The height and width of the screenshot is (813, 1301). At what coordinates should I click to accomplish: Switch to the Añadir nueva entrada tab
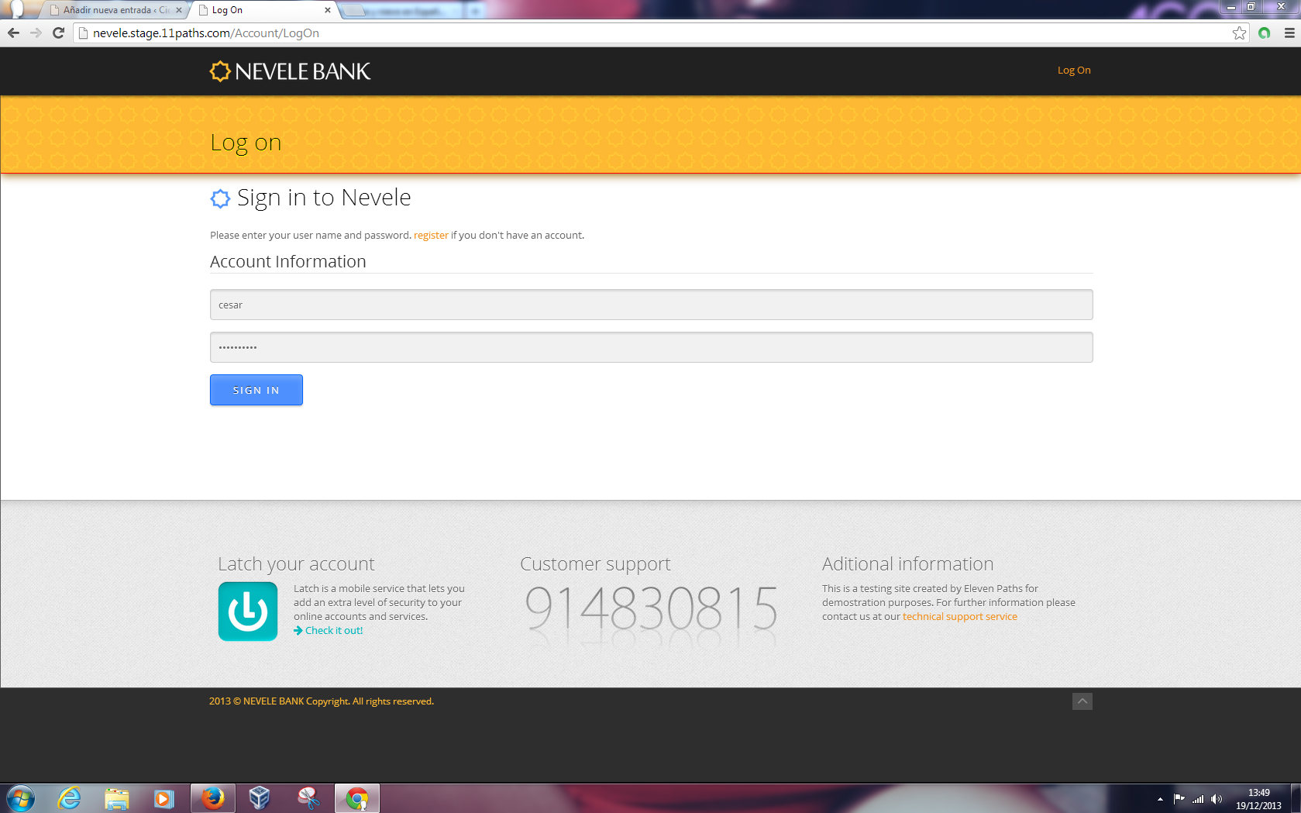[115, 10]
